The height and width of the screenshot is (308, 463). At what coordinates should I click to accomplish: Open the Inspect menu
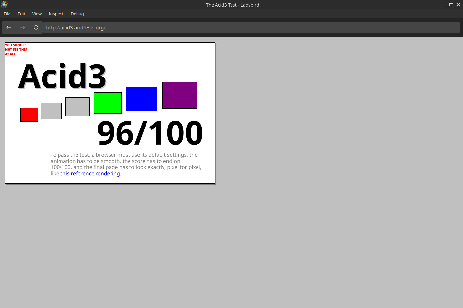(56, 14)
